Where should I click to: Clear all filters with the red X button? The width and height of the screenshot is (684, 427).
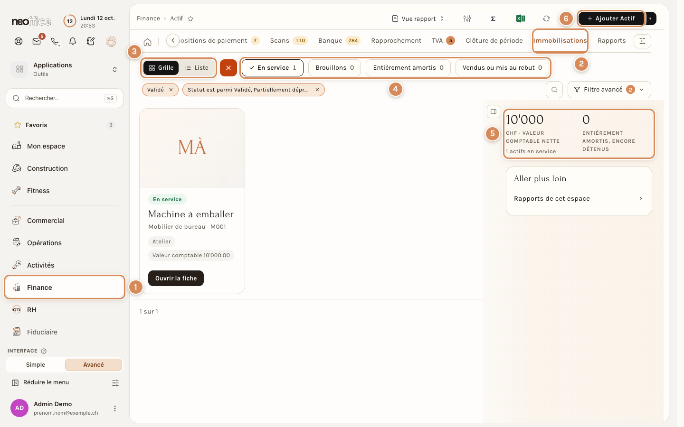(228, 68)
